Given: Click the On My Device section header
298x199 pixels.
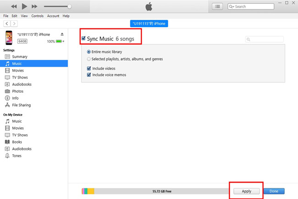Looking at the screenshot, I should coord(13,114).
